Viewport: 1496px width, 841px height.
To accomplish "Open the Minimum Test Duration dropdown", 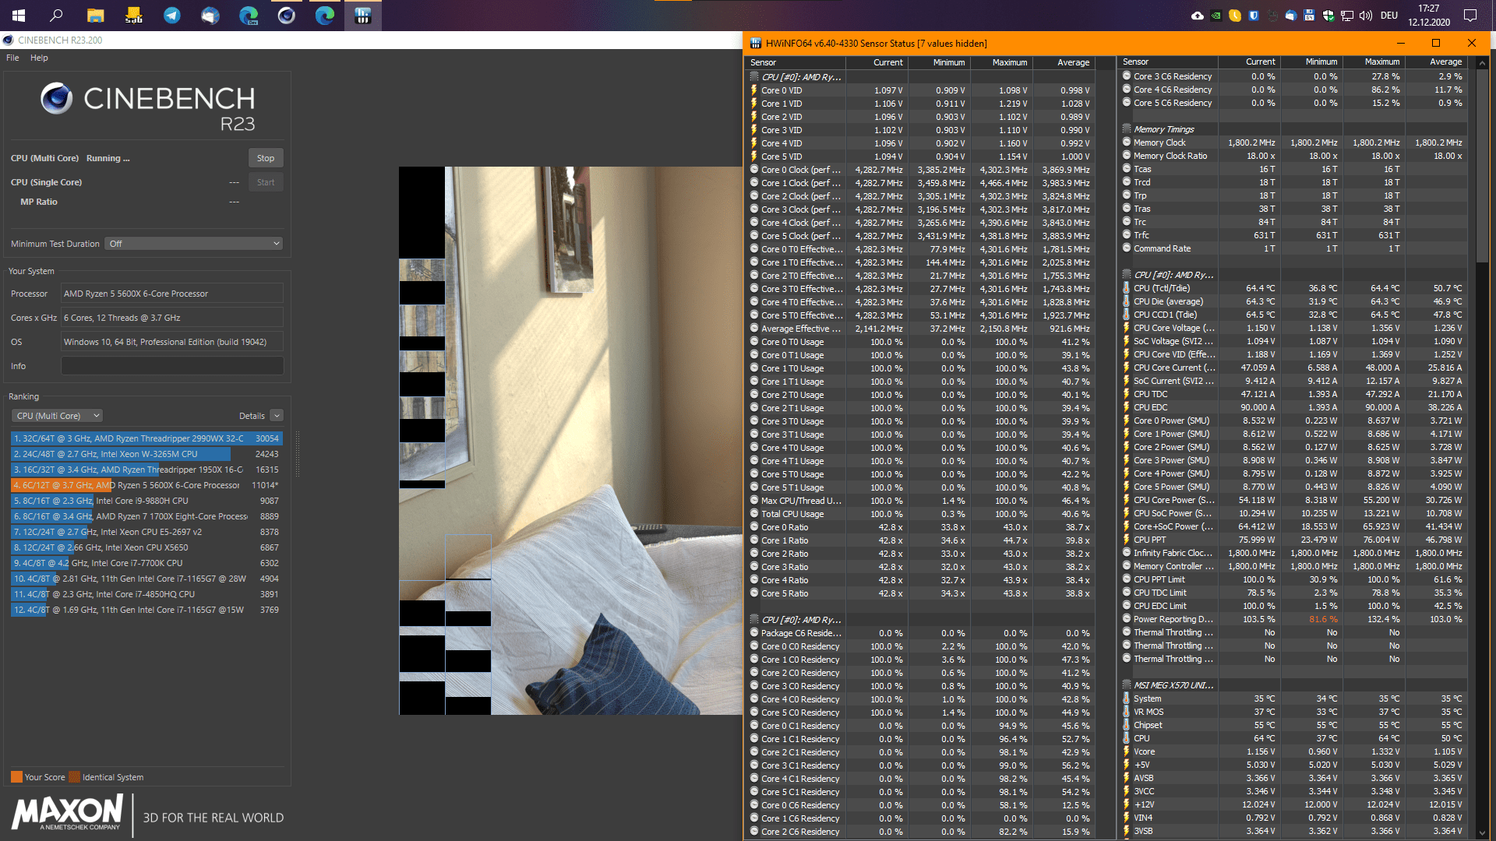I will (x=194, y=244).
